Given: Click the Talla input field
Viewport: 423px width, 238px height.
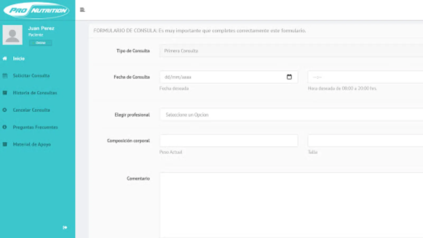Looking at the screenshot, I should (365, 140).
